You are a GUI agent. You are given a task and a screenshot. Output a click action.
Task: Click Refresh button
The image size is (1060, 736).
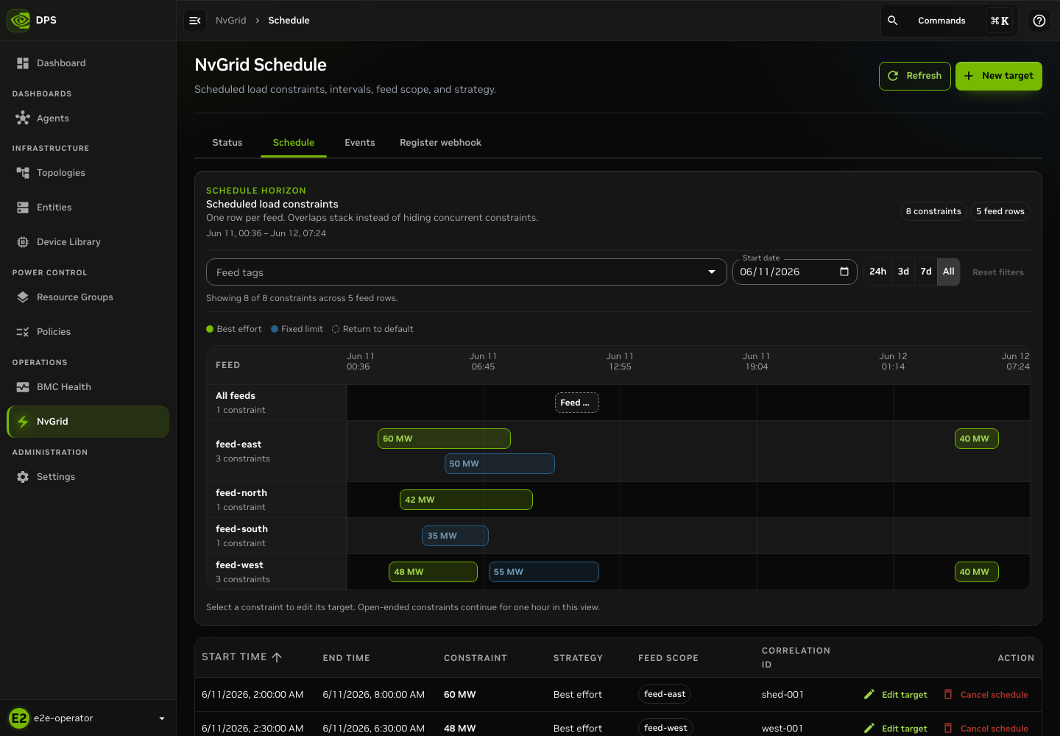(x=915, y=76)
